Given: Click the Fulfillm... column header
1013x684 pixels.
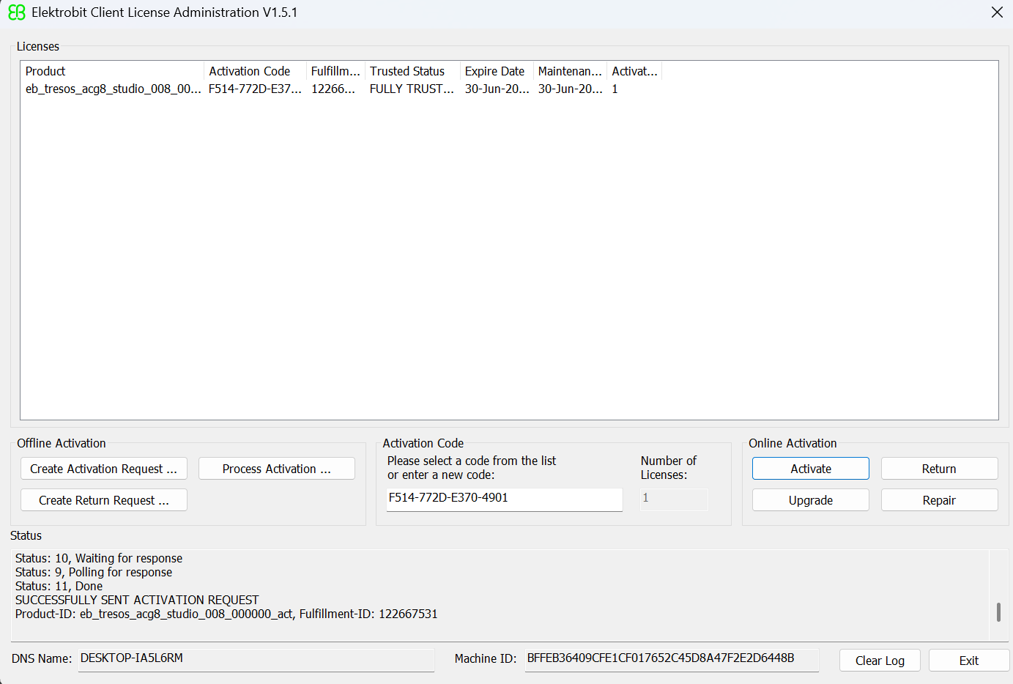Looking at the screenshot, I should coord(335,71).
